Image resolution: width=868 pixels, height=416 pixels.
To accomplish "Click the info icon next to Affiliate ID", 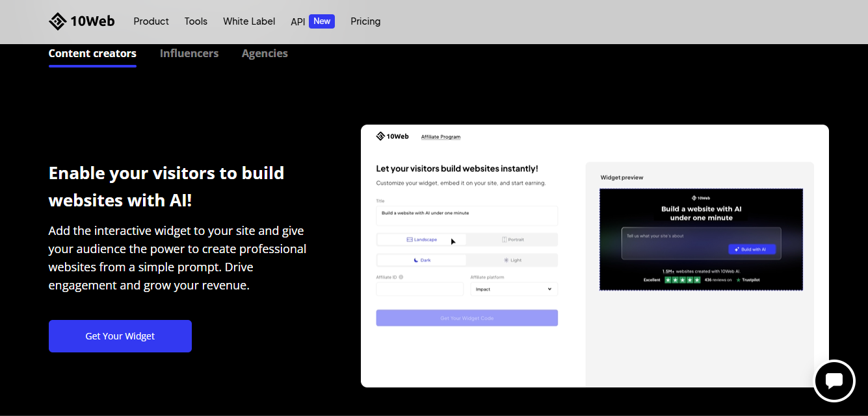I will (x=401, y=277).
